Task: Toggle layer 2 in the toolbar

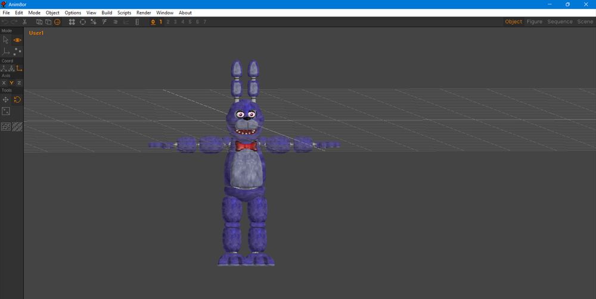Action: pyautogui.click(x=168, y=22)
